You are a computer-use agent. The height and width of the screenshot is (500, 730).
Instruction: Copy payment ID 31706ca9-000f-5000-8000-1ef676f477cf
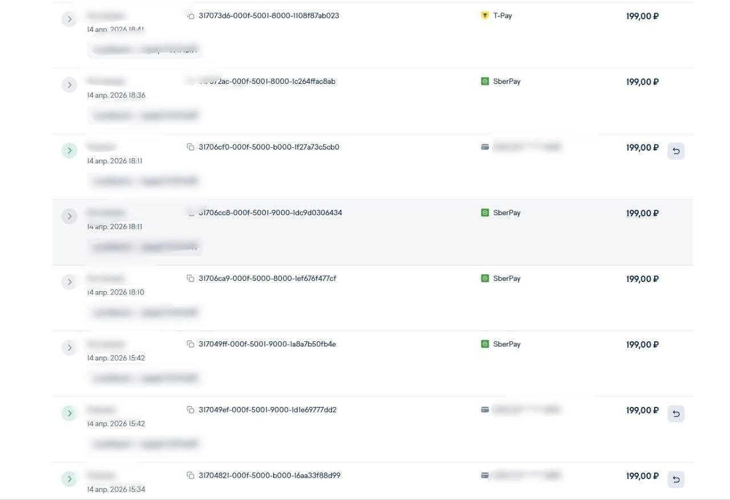190,279
